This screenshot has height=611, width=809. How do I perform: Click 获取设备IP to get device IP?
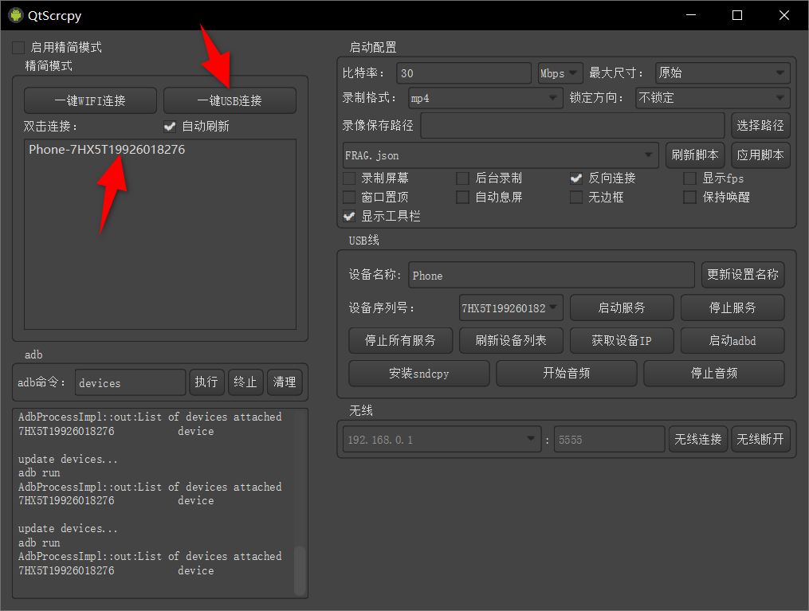pos(622,340)
